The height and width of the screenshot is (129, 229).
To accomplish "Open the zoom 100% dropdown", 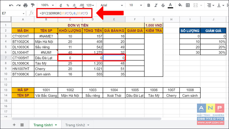I will coord(48,5).
